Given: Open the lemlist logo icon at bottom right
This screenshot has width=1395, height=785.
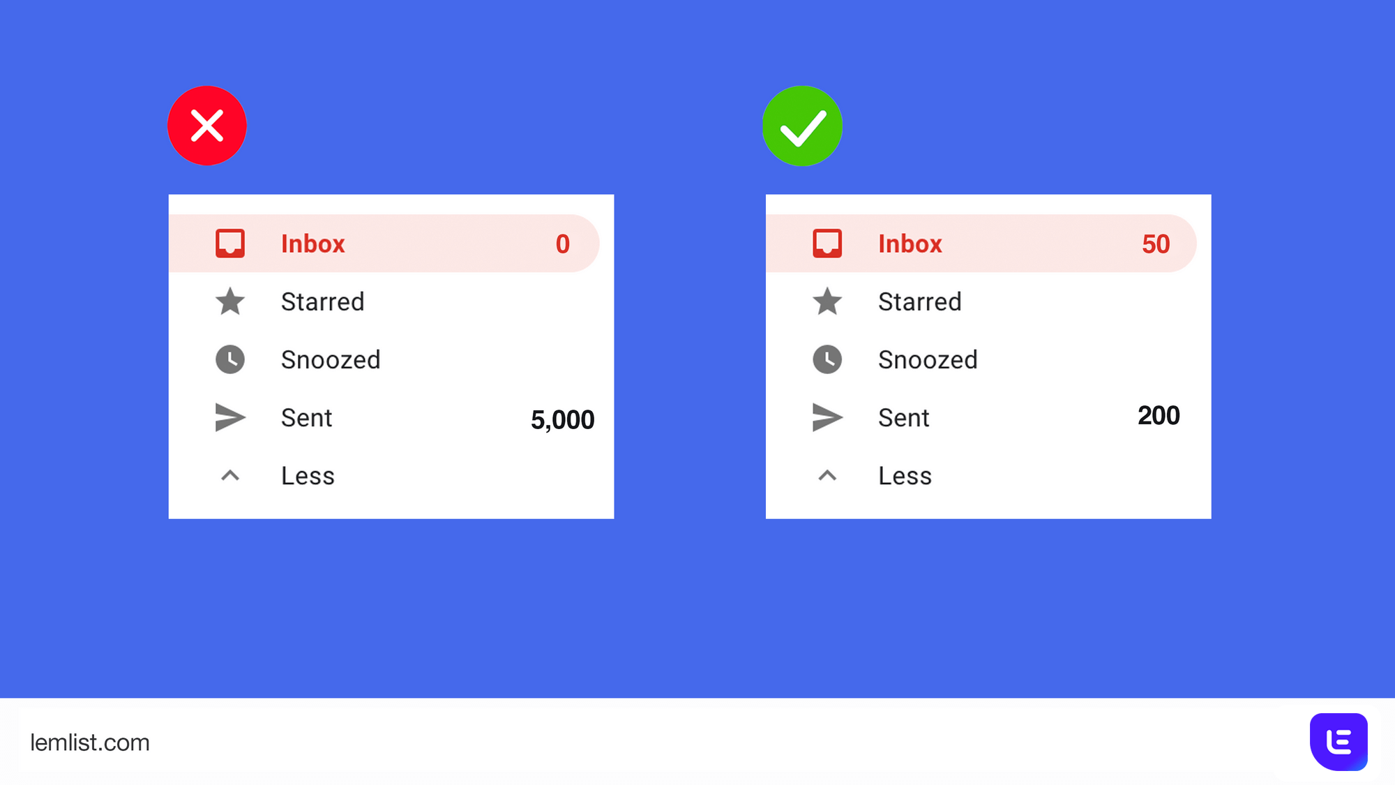Looking at the screenshot, I should click(1339, 742).
